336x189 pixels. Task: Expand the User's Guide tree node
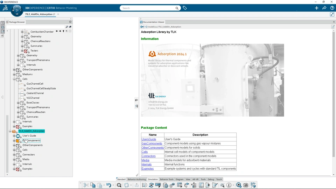(14, 136)
